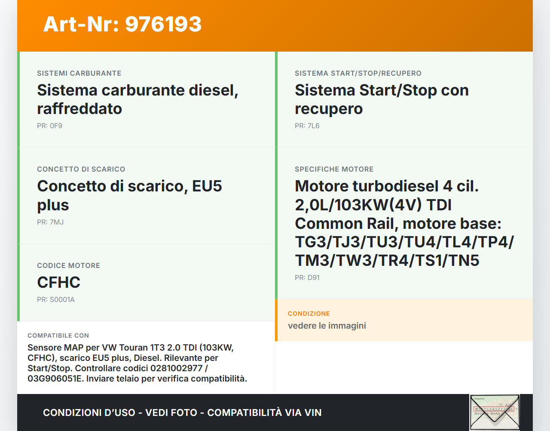Click 'Sistema carburante diesel, raffreddato' heading
This screenshot has width=550, height=431.
pos(137,99)
